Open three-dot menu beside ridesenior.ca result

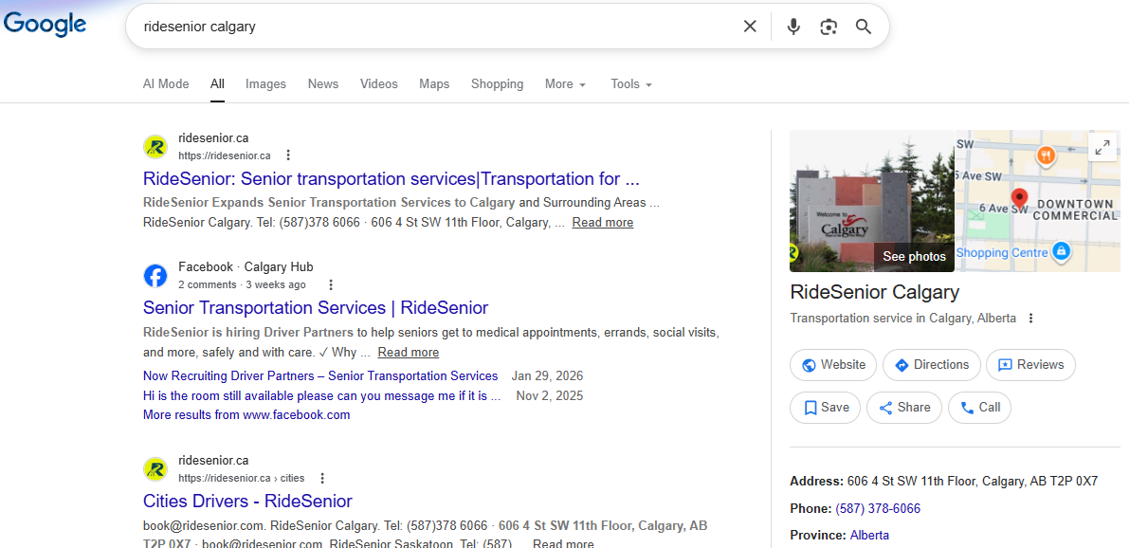tap(288, 155)
